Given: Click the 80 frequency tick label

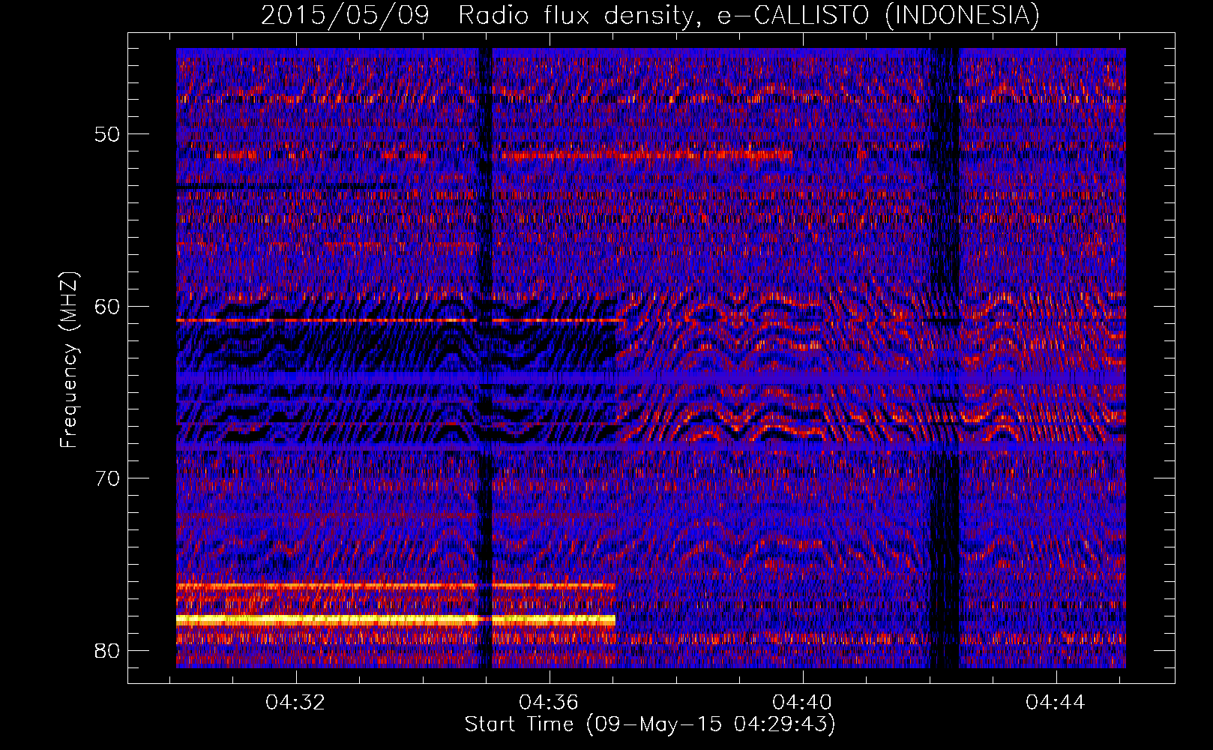Looking at the screenshot, I should pos(107,650).
